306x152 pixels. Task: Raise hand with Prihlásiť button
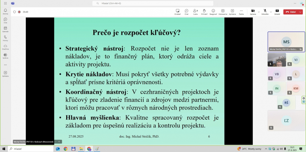pyautogui.click(x=204, y=12)
